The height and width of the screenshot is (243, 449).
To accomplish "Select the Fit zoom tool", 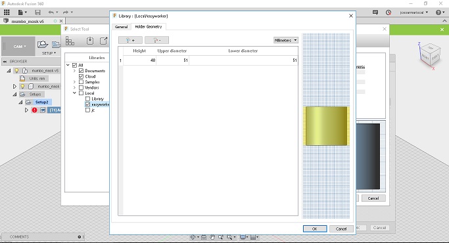I will tap(229, 237).
